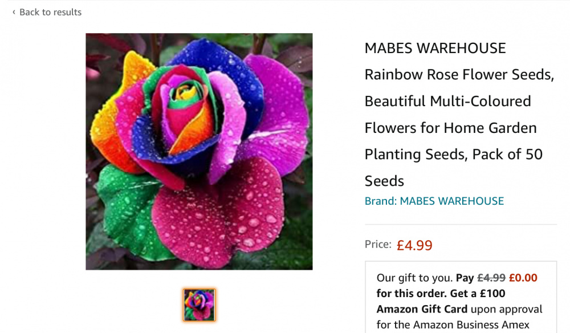The width and height of the screenshot is (570, 333).
Task: Click the 'Price:' label text
Action: click(378, 244)
